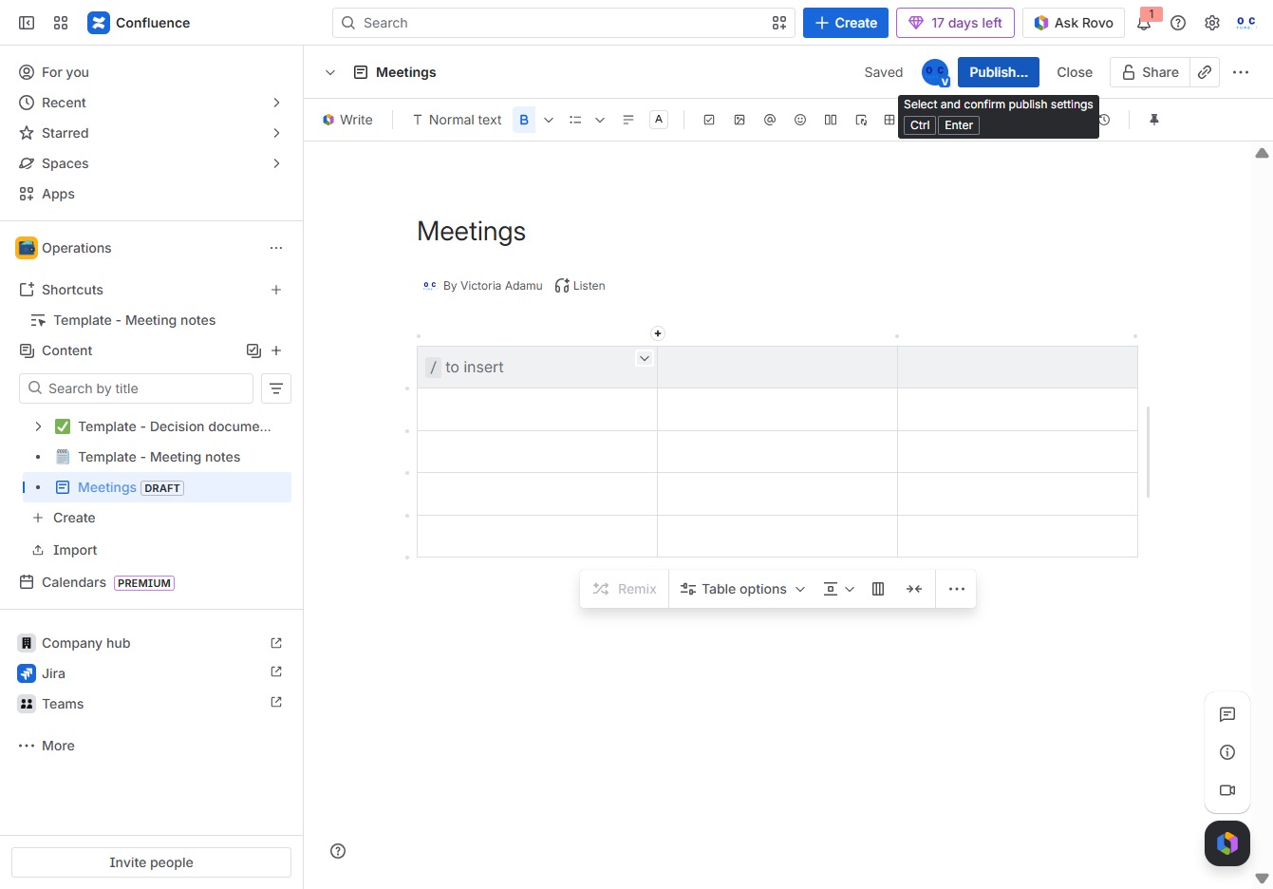
Task: Filter the content tree list
Action: 276,388
